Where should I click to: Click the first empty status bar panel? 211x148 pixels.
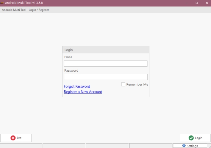[21, 146]
